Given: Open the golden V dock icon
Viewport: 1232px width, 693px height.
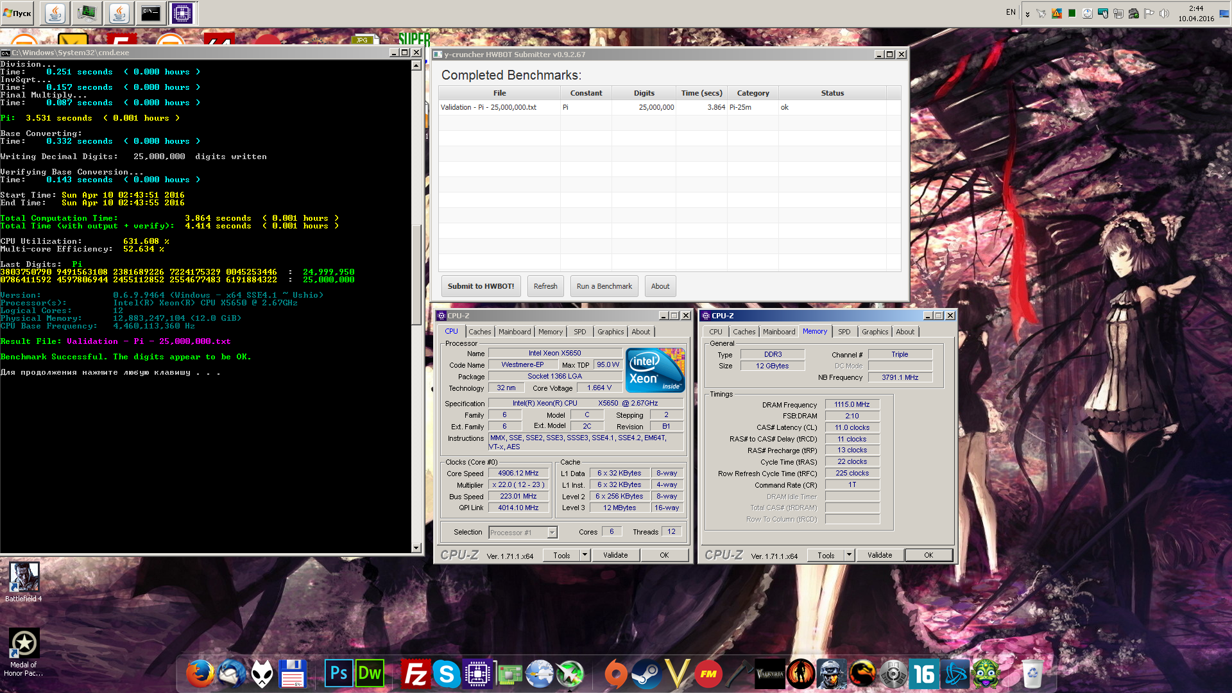Looking at the screenshot, I should point(678,674).
